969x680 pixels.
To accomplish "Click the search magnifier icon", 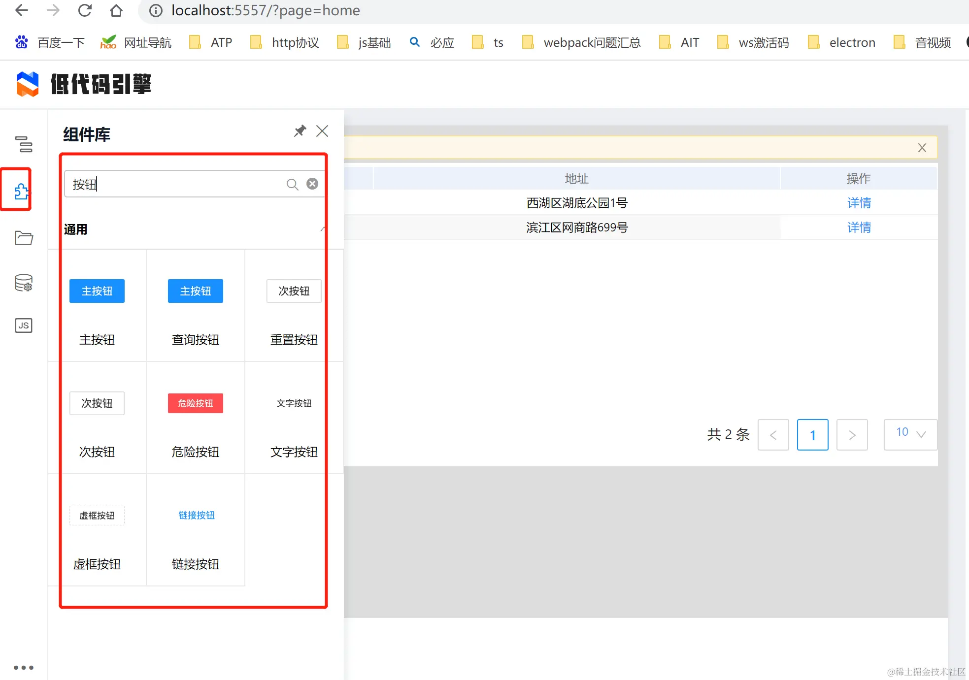I will coord(292,184).
